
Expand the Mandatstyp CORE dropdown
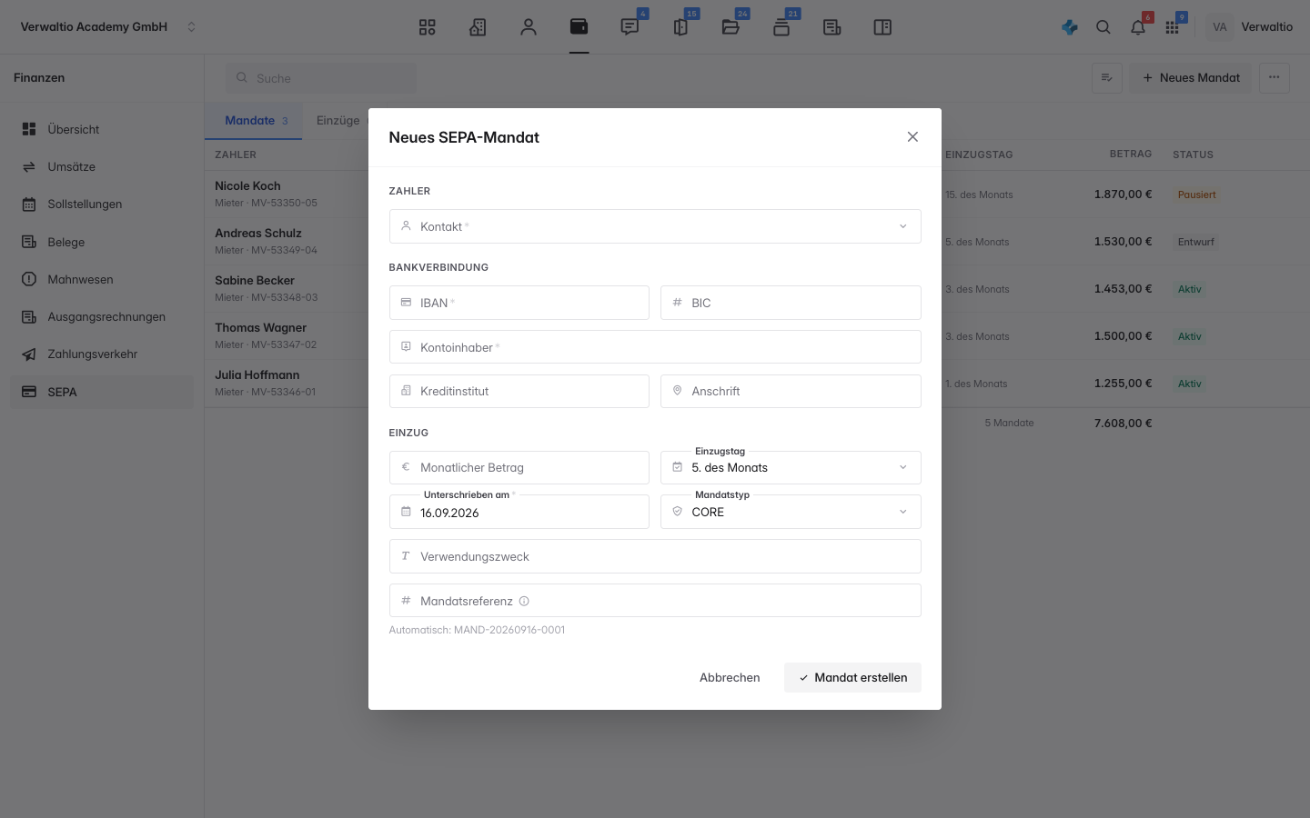click(x=791, y=512)
